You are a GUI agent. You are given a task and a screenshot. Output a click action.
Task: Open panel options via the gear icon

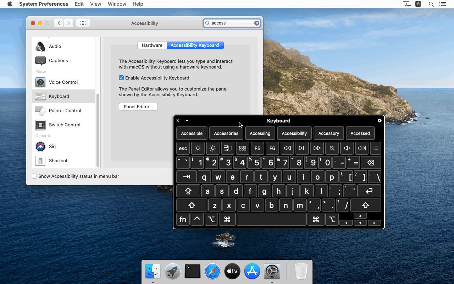(x=380, y=121)
